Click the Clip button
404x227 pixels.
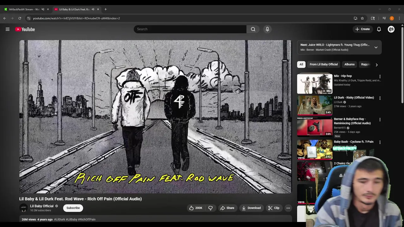274,208
